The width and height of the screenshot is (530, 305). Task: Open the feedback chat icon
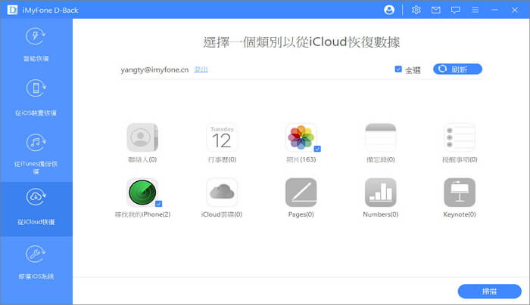click(x=455, y=10)
